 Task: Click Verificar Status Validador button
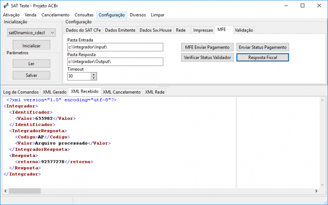click(207, 57)
